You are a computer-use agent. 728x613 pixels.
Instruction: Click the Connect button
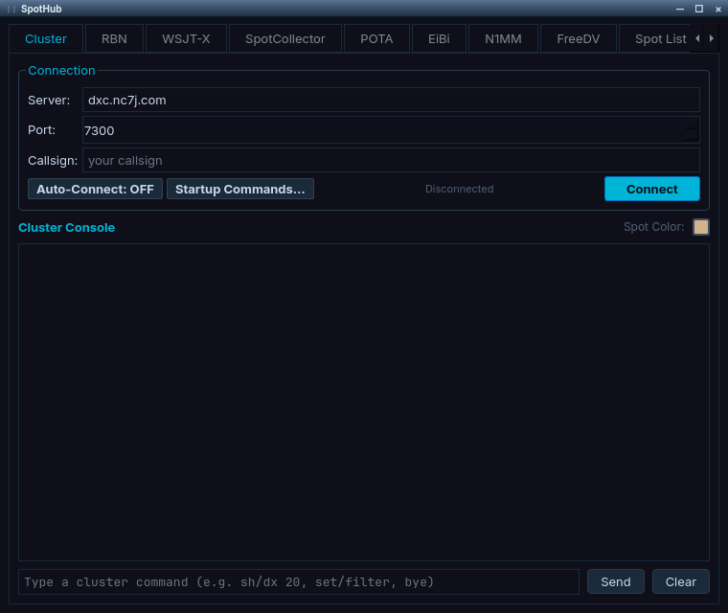point(652,189)
